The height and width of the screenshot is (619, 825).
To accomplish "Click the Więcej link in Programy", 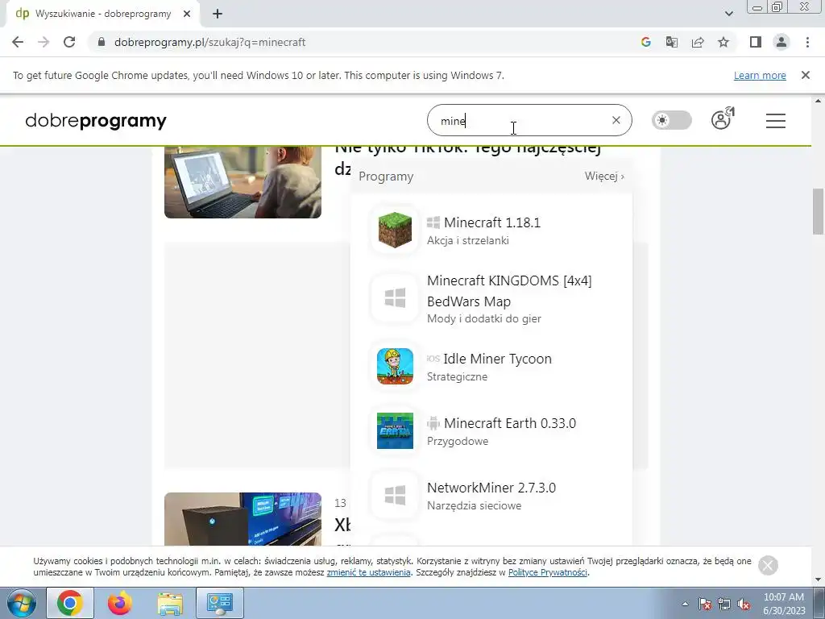I will [604, 176].
